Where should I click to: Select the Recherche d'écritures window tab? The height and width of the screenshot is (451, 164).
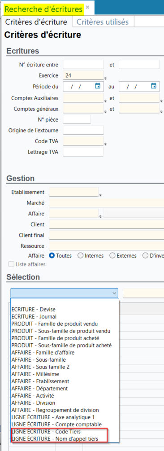point(43,9)
